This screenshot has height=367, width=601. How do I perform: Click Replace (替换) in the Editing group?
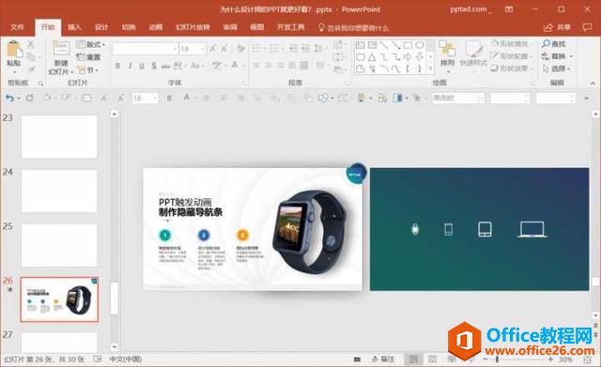pyautogui.click(x=557, y=56)
